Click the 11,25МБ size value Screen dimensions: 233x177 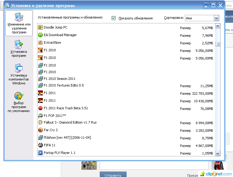tap(207, 86)
